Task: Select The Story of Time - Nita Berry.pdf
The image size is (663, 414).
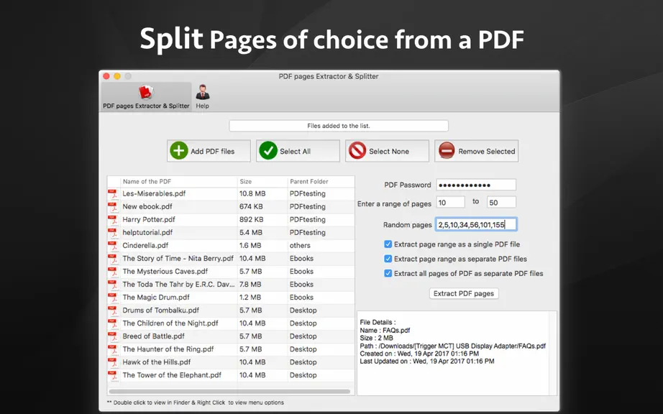Action: [x=178, y=259]
